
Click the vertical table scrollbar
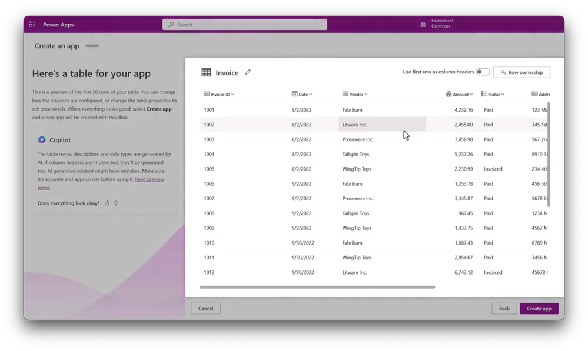(549, 155)
